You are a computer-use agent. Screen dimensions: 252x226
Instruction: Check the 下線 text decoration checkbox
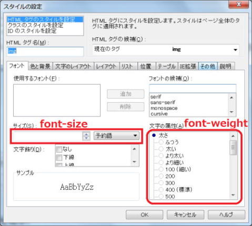tap(59, 157)
